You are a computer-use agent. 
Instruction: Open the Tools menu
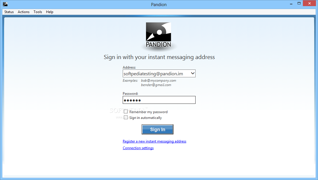click(38, 12)
